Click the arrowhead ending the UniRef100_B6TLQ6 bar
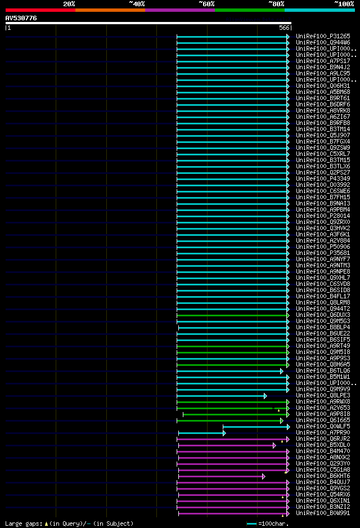The width and height of the screenshot is (360, 528). click(282, 371)
